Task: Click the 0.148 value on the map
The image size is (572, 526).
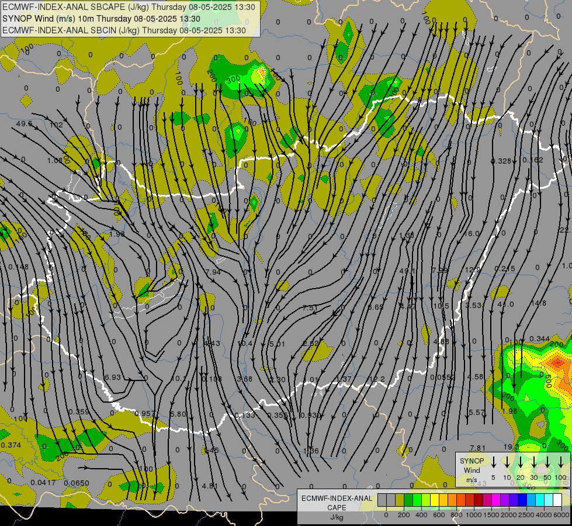Action: pyautogui.click(x=18, y=267)
